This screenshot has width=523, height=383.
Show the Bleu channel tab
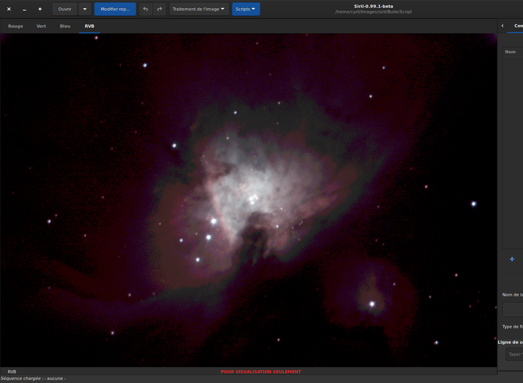(x=65, y=26)
